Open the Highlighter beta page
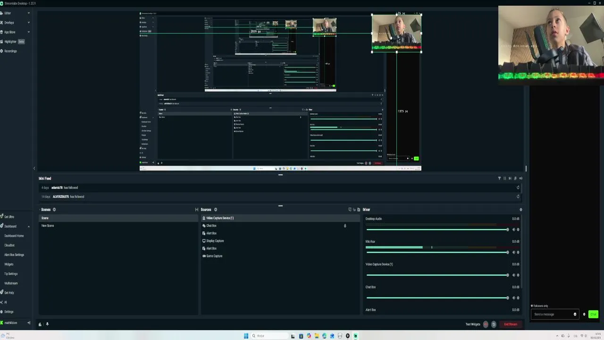 12,42
